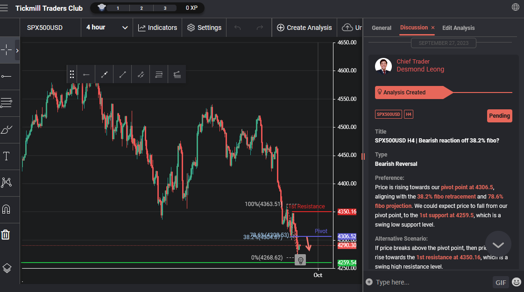Image resolution: width=524 pixels, height=292 pixels.
Task: Open the GIF picker
Action: (501, 283)
